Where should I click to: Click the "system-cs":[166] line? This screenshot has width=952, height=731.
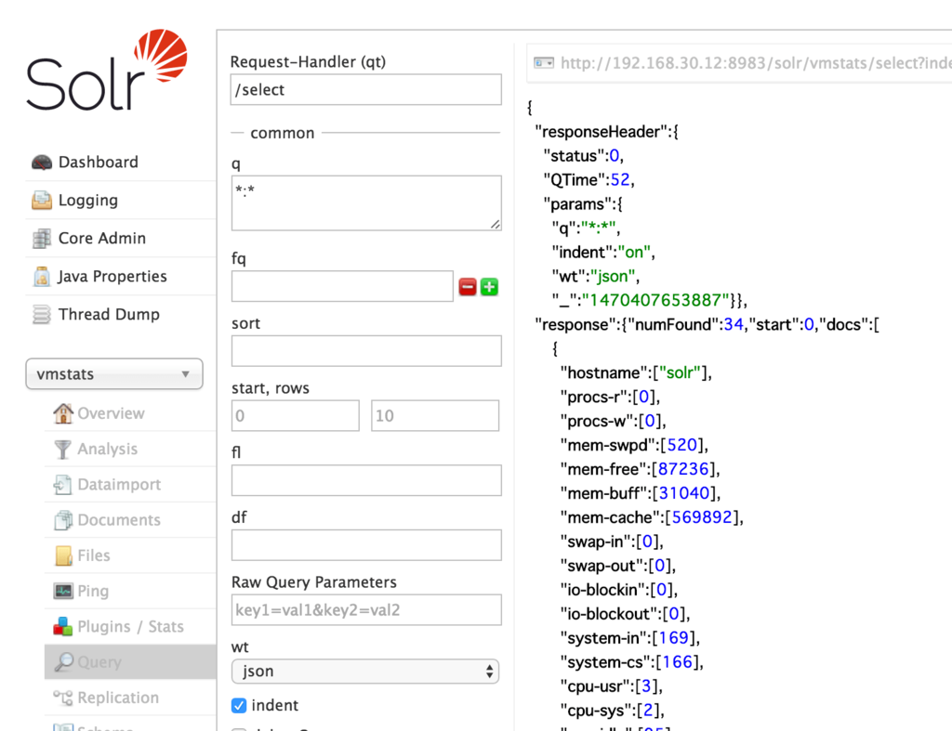631,662
